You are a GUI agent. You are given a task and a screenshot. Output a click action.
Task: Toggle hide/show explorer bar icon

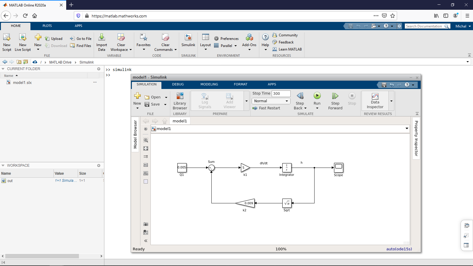[146, 129]
